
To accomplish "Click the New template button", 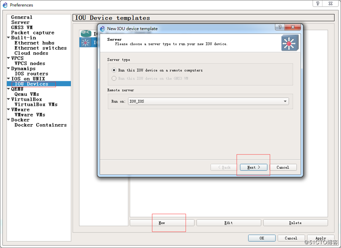I will click(x=162, y=223).
